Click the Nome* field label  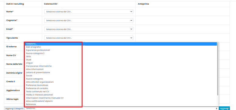pos(10,12)
